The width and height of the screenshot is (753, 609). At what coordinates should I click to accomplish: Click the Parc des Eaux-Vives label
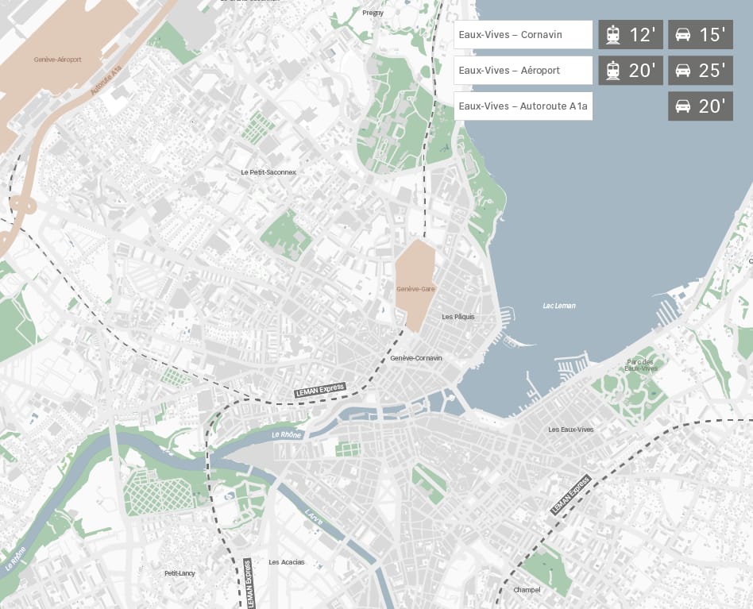click(x=640, y=364)
